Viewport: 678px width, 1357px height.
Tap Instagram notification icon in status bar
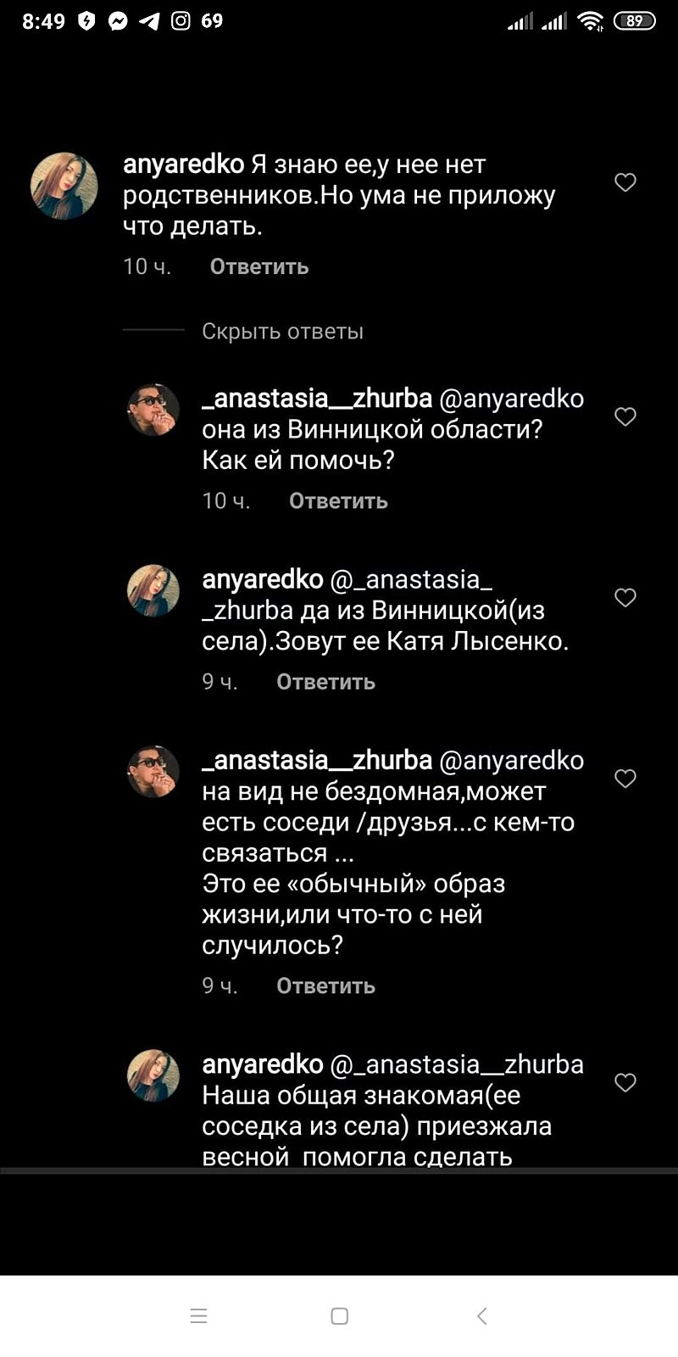point(181,21)
